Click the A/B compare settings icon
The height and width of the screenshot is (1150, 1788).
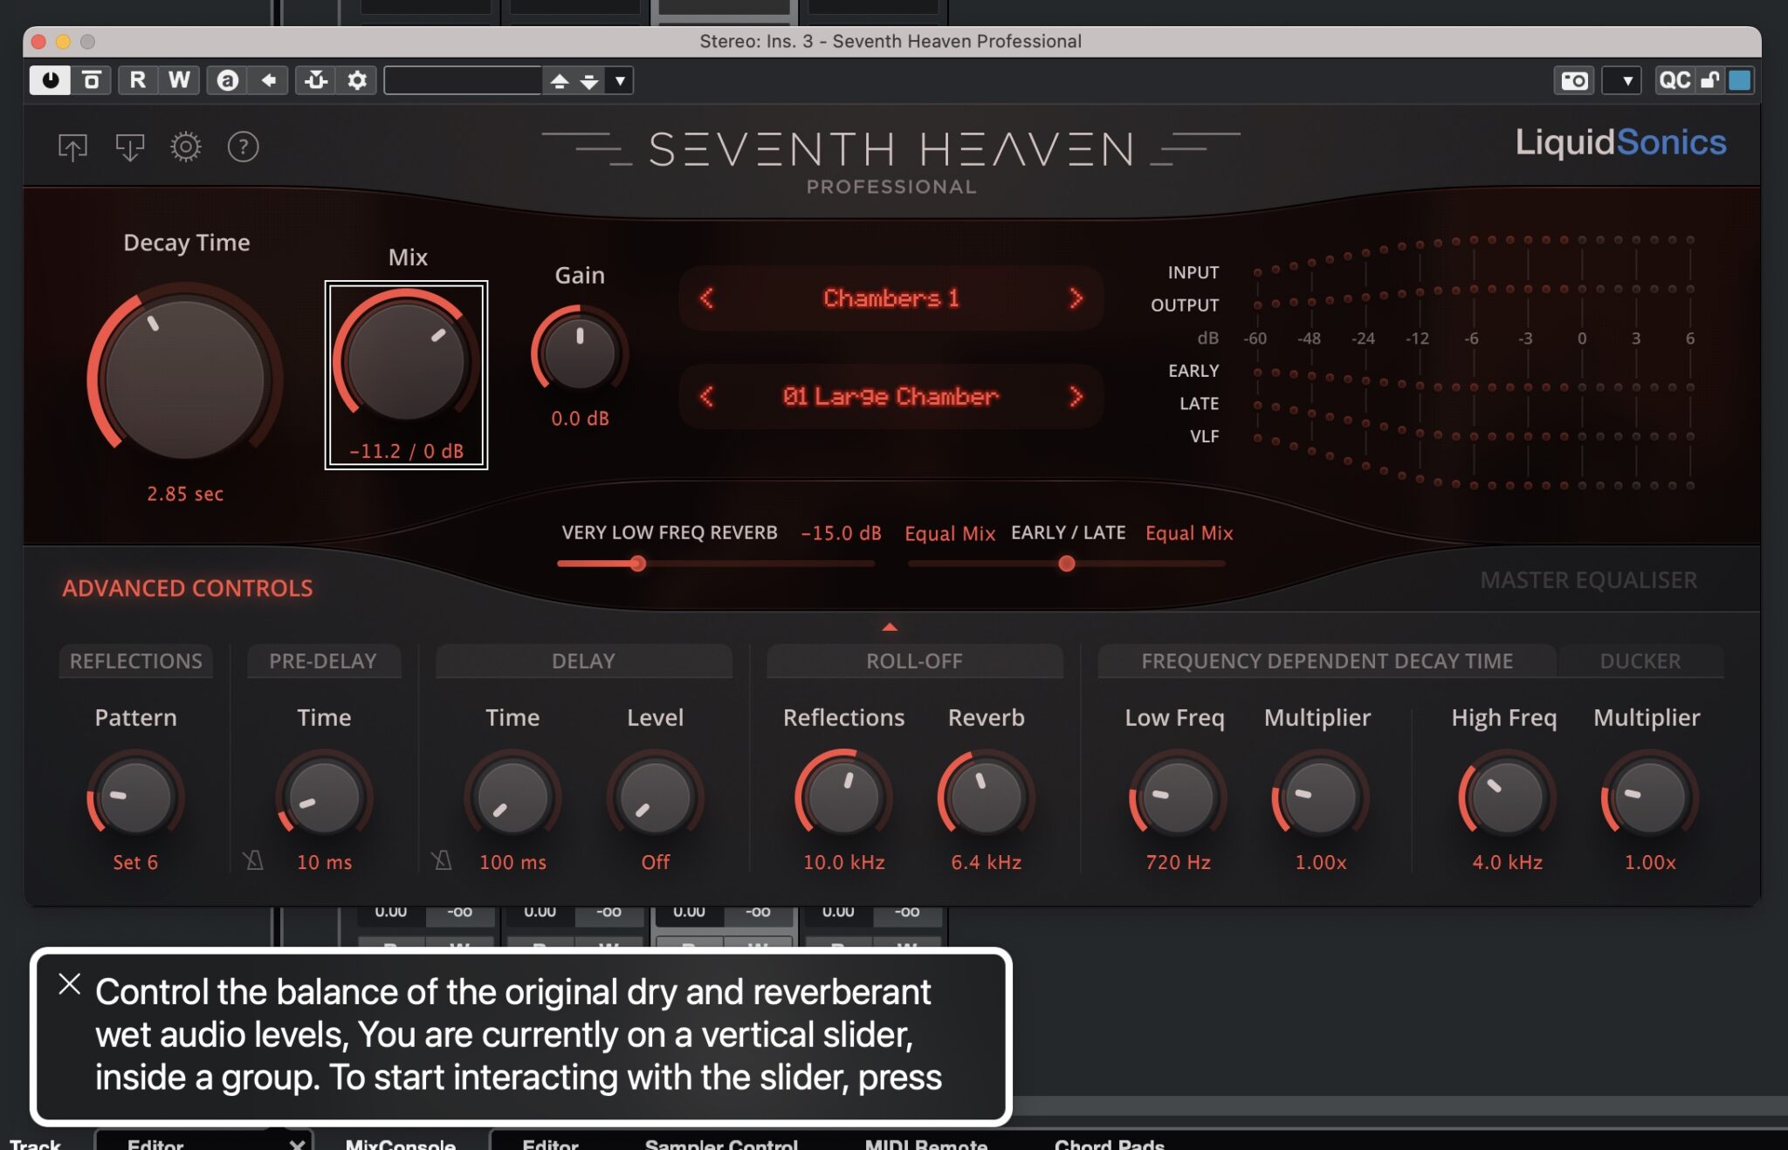point(227,80)
